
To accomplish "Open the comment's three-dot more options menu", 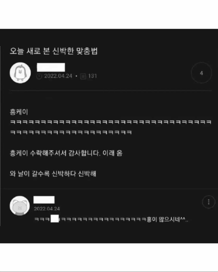I will tap(209, 202).
